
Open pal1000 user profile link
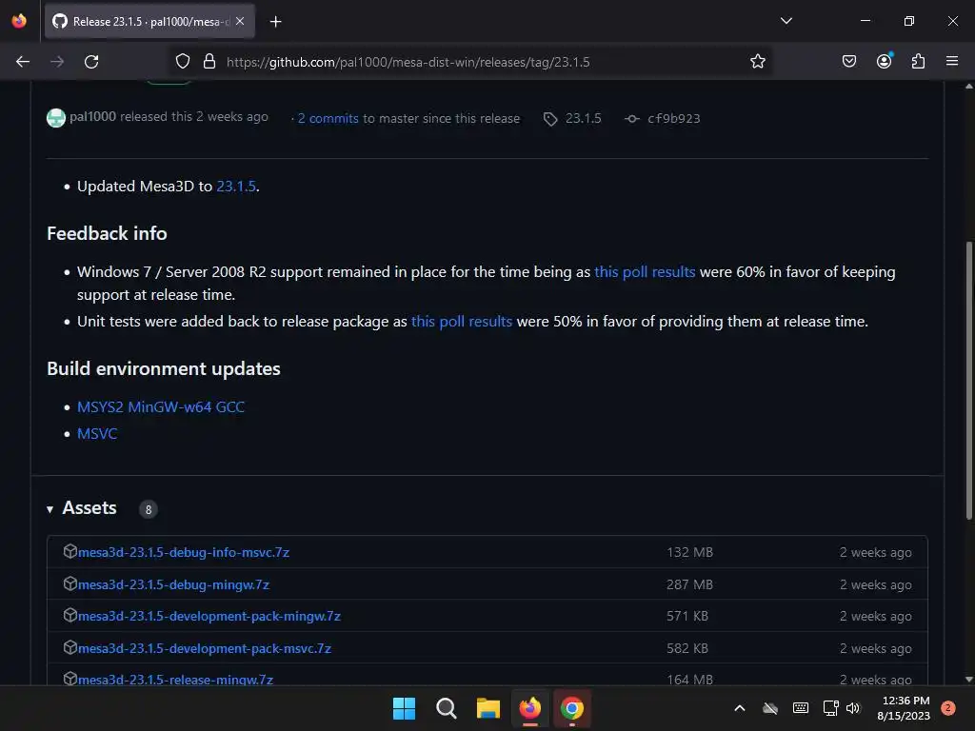[92, 116]
